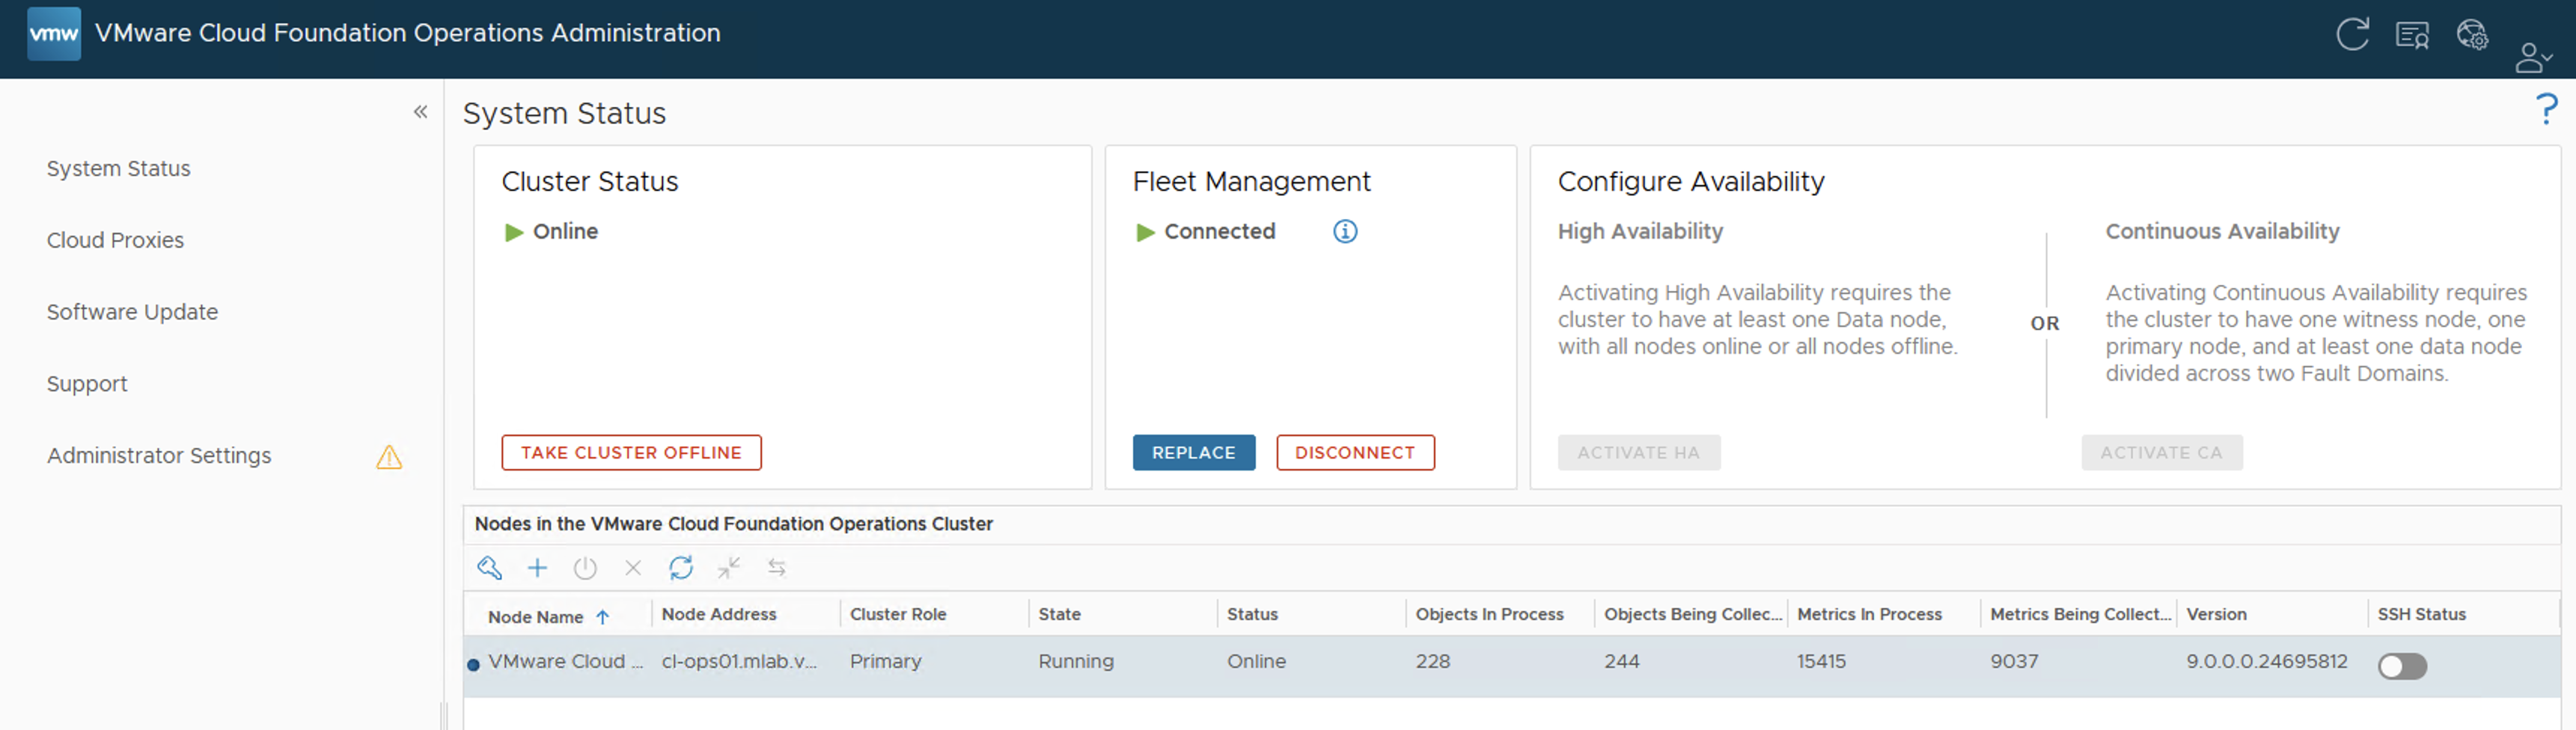Open the SSL certificate icon in header
This screenshot has height=730, width=2576.
click(2412, 35)
